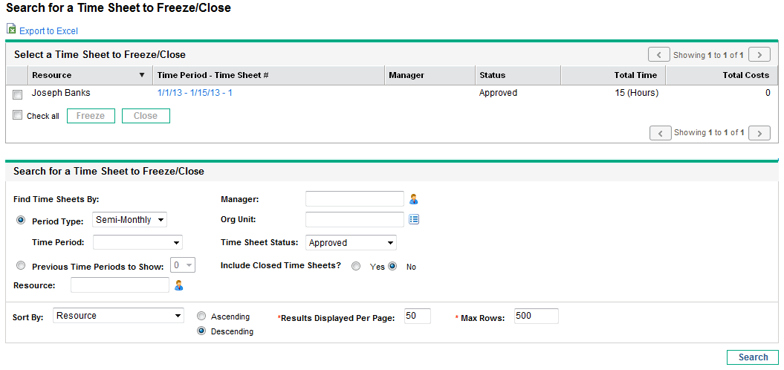The height and width of the screenshot is (370, 784).
Task: Open the 1/1/13 - 1/15/13 time sheet link
Action: coord(195,93)
